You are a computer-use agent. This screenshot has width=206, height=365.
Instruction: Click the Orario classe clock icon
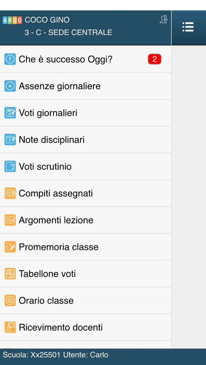[x=10, y=300]
